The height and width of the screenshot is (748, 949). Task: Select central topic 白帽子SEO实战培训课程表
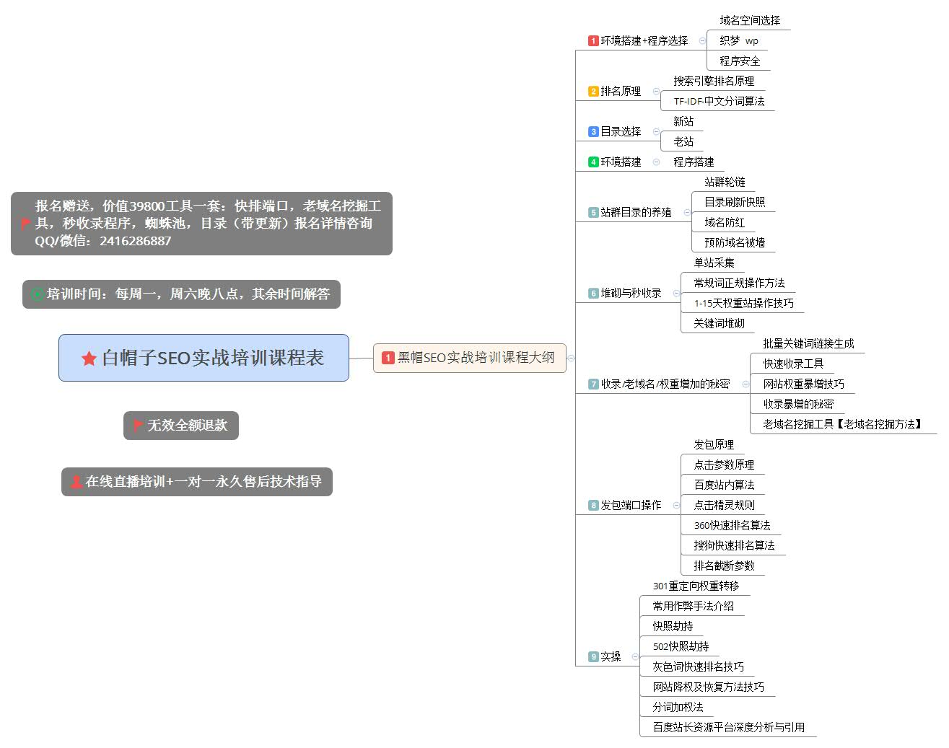click(204, 358)
